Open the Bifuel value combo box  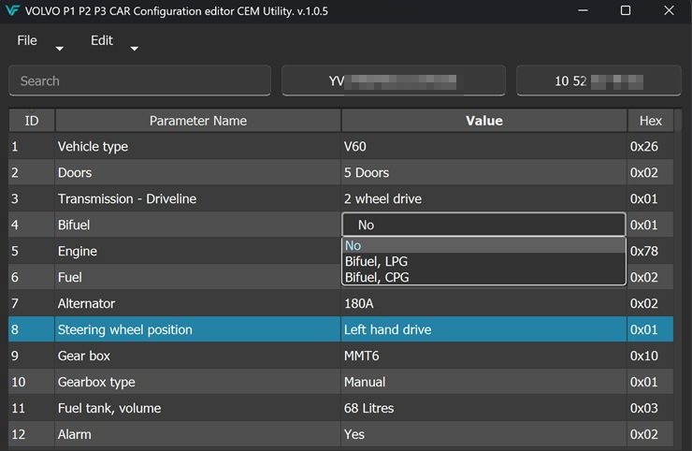click(483, 225)
